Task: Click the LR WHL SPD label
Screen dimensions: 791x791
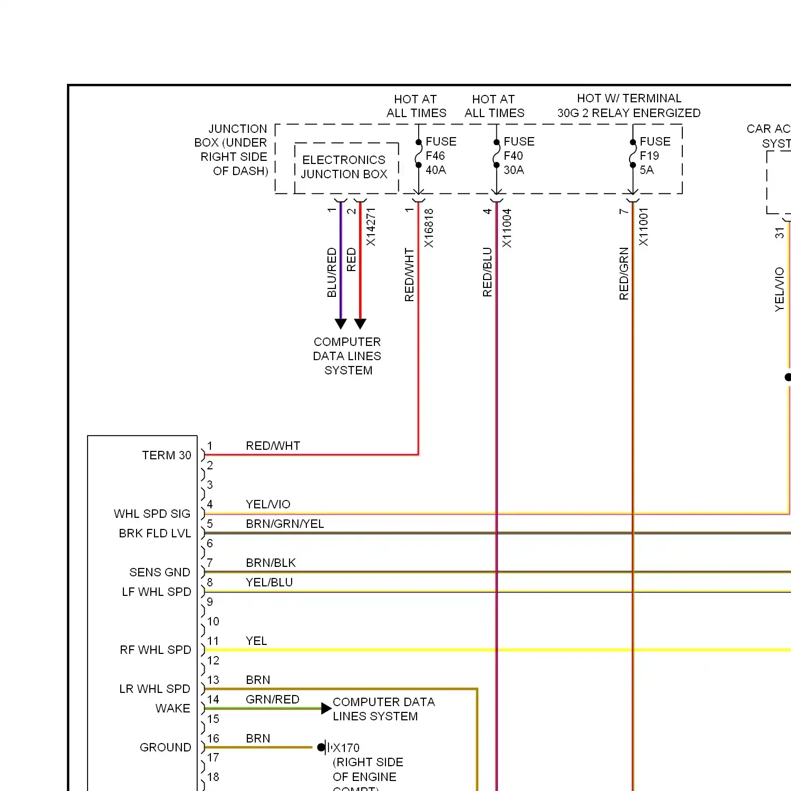Action: click(x=155, y=689)
